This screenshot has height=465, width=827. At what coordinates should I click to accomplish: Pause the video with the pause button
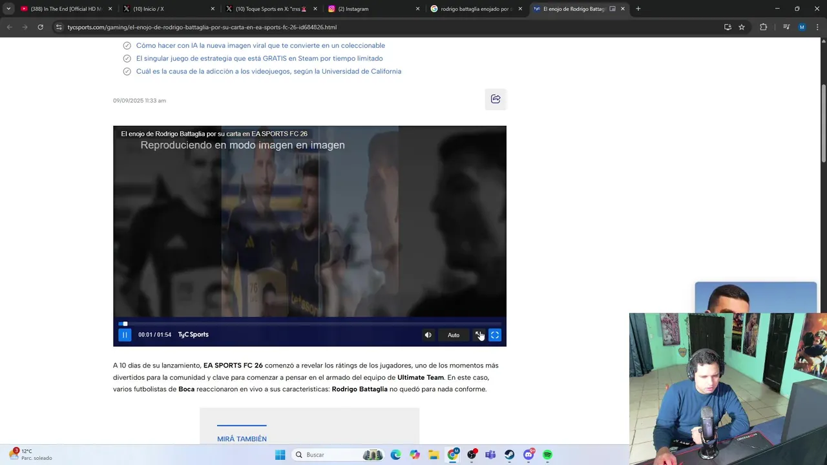[x=125, y=335]
